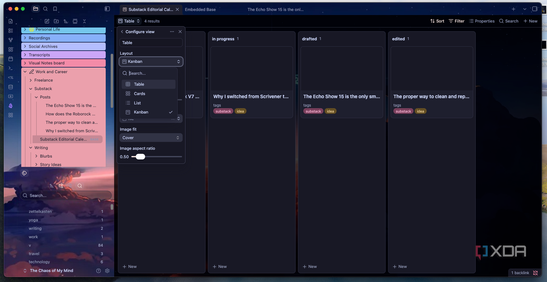Switch to the Embedded Base tab

[x=200, y=10]
